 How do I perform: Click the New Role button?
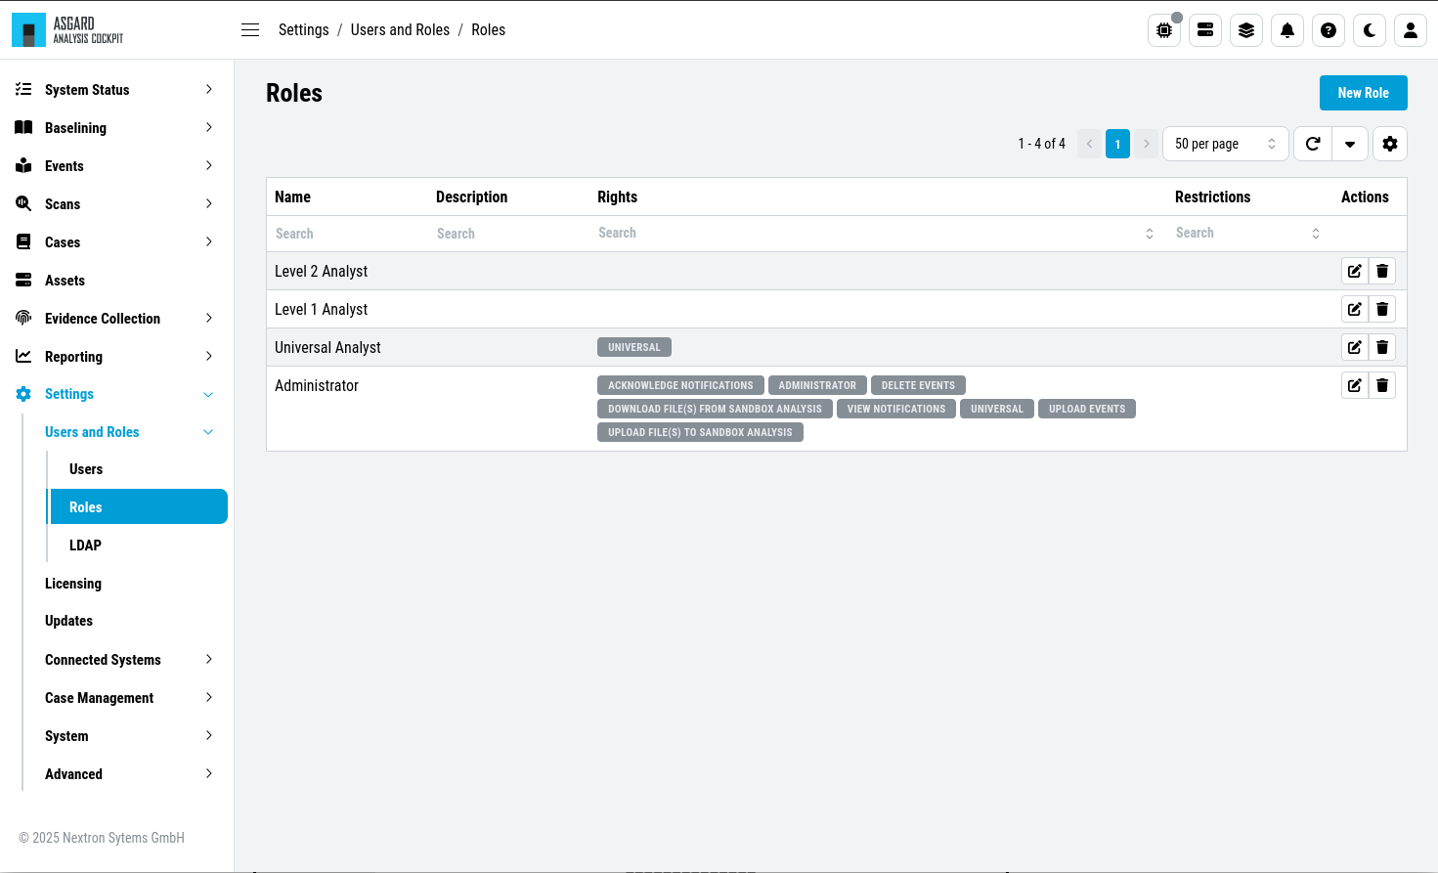pos(1363,93)
